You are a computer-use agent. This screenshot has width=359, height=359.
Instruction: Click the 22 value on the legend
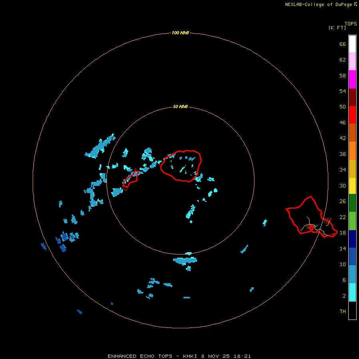[x=343, y=217]
